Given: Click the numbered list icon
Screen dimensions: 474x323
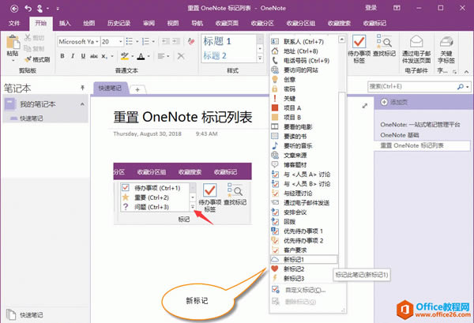Looking at the screenshot, I should 145,41.
